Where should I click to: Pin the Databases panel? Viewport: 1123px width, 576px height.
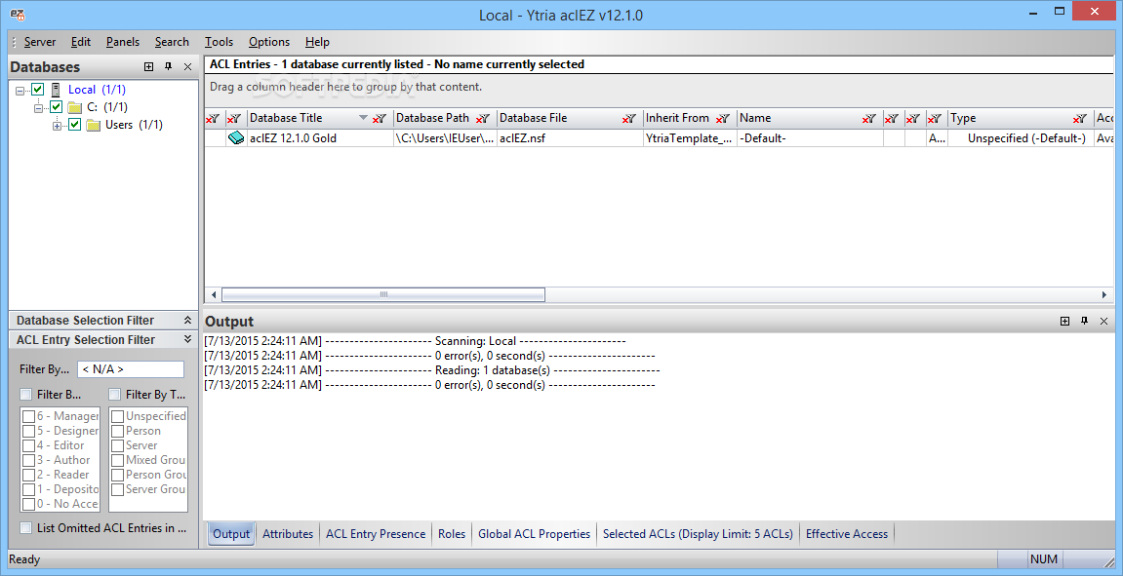[169, 66]
